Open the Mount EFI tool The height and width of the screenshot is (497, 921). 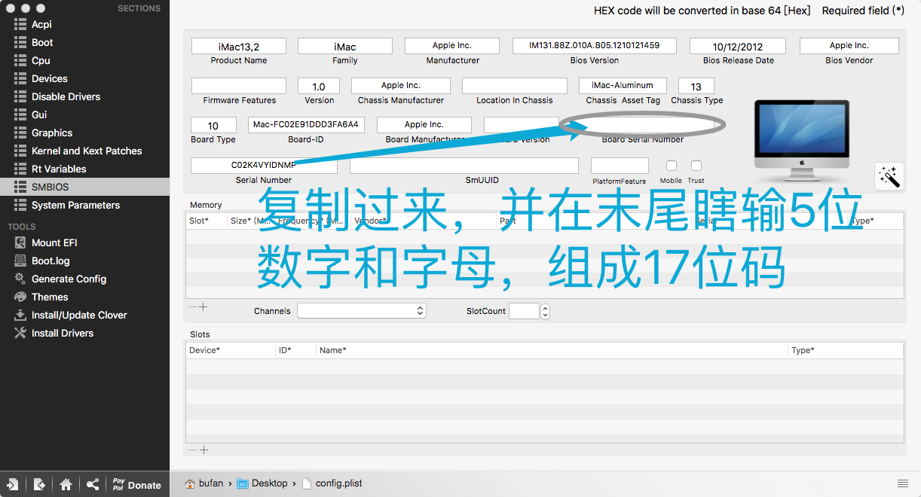coord(54,242)
